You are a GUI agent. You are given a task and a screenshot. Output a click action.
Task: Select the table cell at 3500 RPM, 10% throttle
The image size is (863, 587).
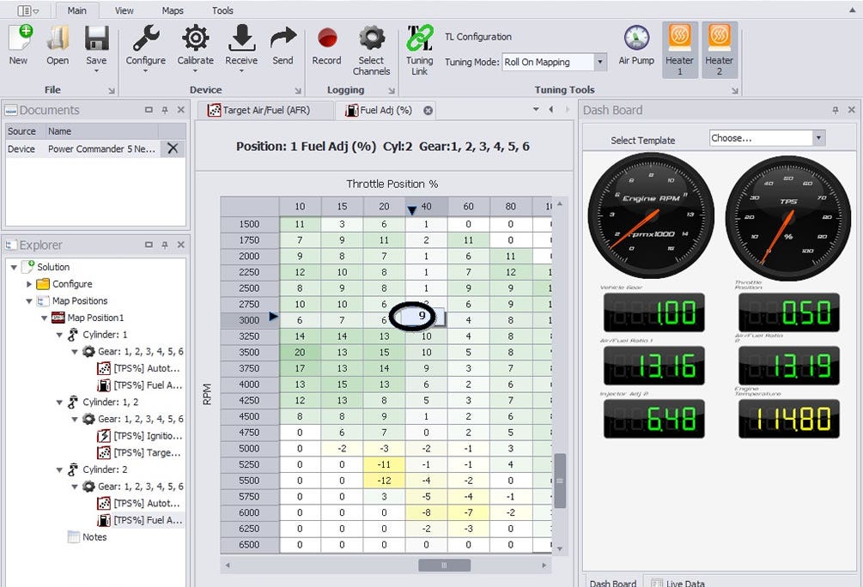pos(300,352)
